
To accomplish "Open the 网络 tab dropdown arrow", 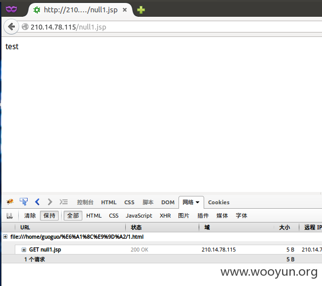I will 198,202.
